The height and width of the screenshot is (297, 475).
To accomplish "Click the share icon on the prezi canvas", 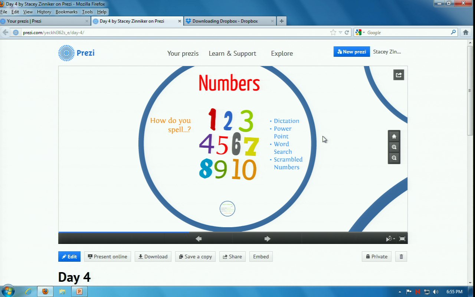I will 399,75.
